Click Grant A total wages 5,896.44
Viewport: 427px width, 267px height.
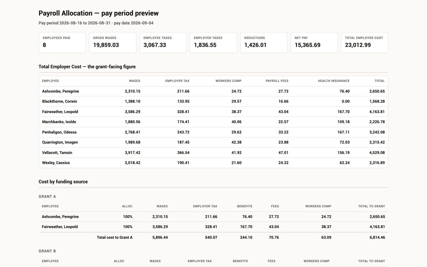tap(160, 237)
